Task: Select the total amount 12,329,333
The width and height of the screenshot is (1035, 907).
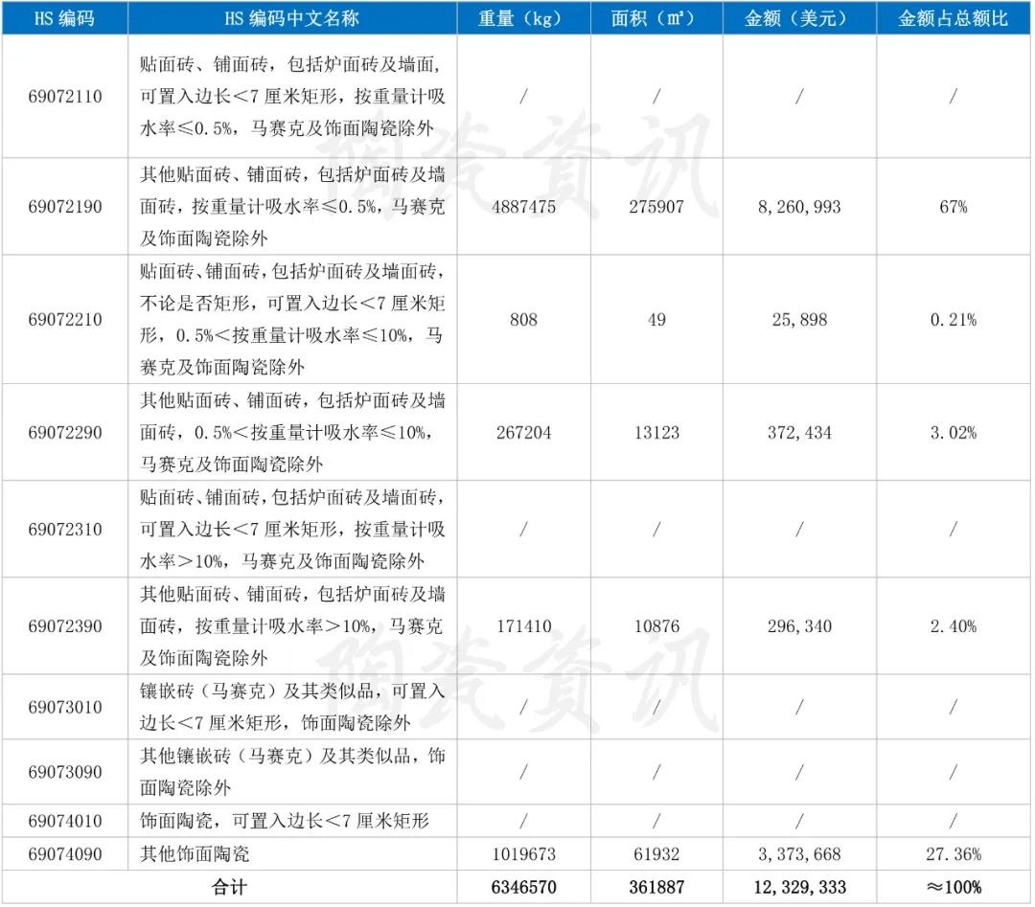Action: click(799, 887)
